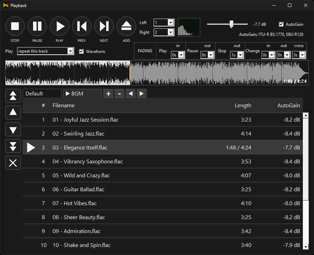Click the '-7.9 dB' AutoGain cell of track 10
Image resolution: width=314 pixels, height=255 pixels.
click(292, 245)
